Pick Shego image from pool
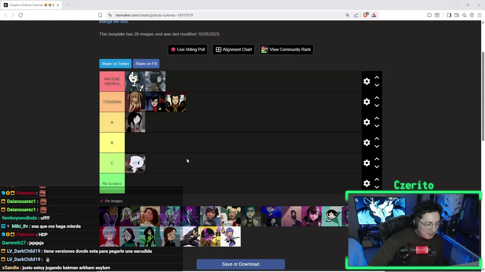 click(150, 236)
